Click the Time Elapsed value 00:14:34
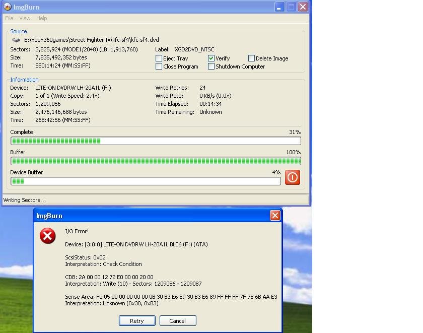Viewport: 423px width, 333px height. pyautogui.click(x=210, y=104)
